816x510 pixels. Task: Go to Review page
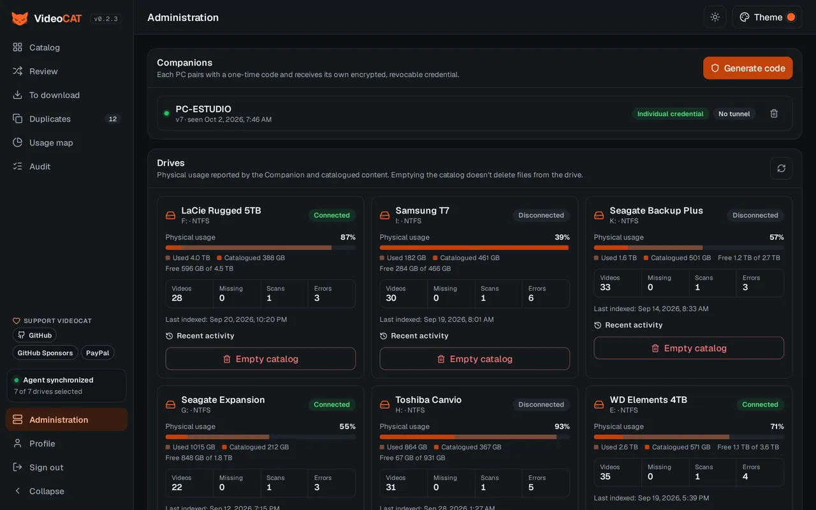pyautogui.click(x=66, y=71)
